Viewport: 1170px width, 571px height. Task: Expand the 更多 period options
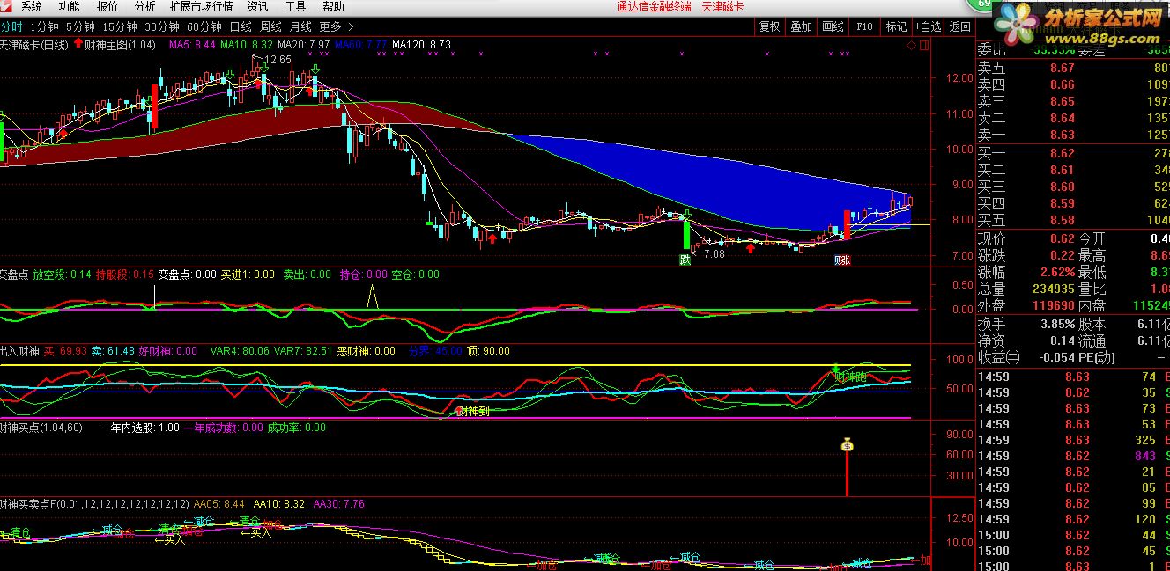pyautogui.click(x=337, y=26)
